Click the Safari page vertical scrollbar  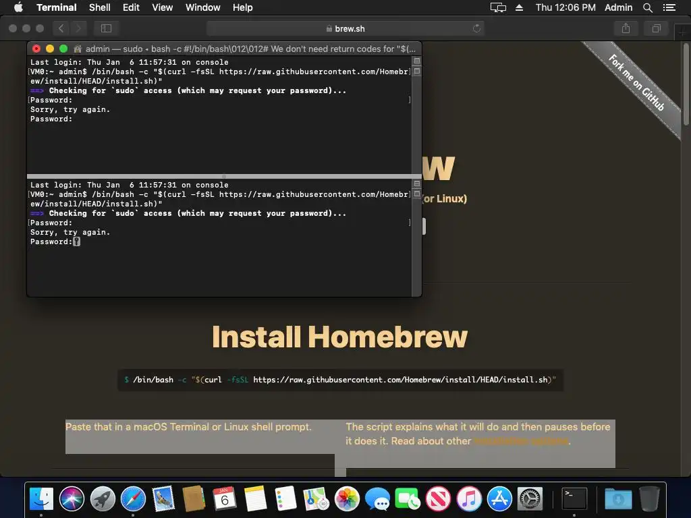coord(686,84)
